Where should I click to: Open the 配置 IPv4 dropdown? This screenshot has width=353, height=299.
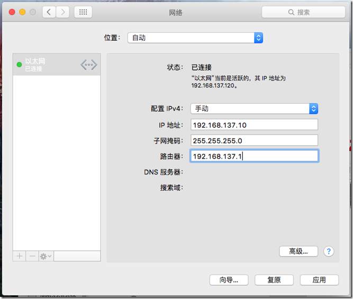coord(313,109)
